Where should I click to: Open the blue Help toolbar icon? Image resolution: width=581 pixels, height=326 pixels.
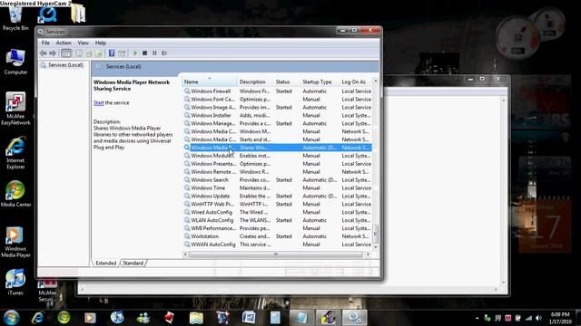click(112, 53)
